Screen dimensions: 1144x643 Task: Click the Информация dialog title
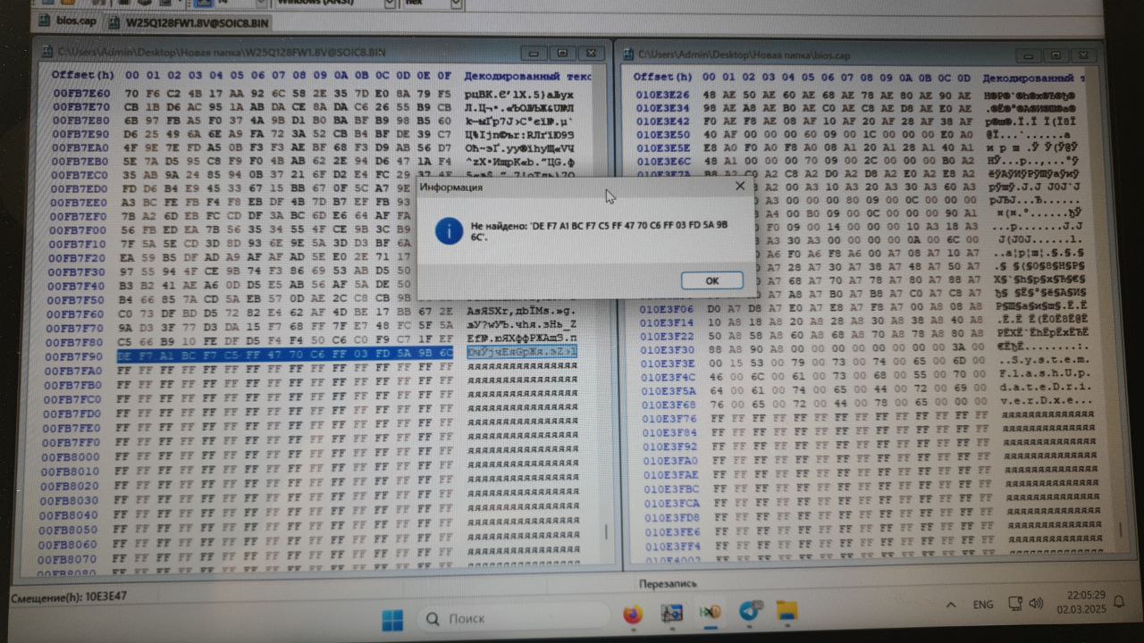click(x=452, y=188)
